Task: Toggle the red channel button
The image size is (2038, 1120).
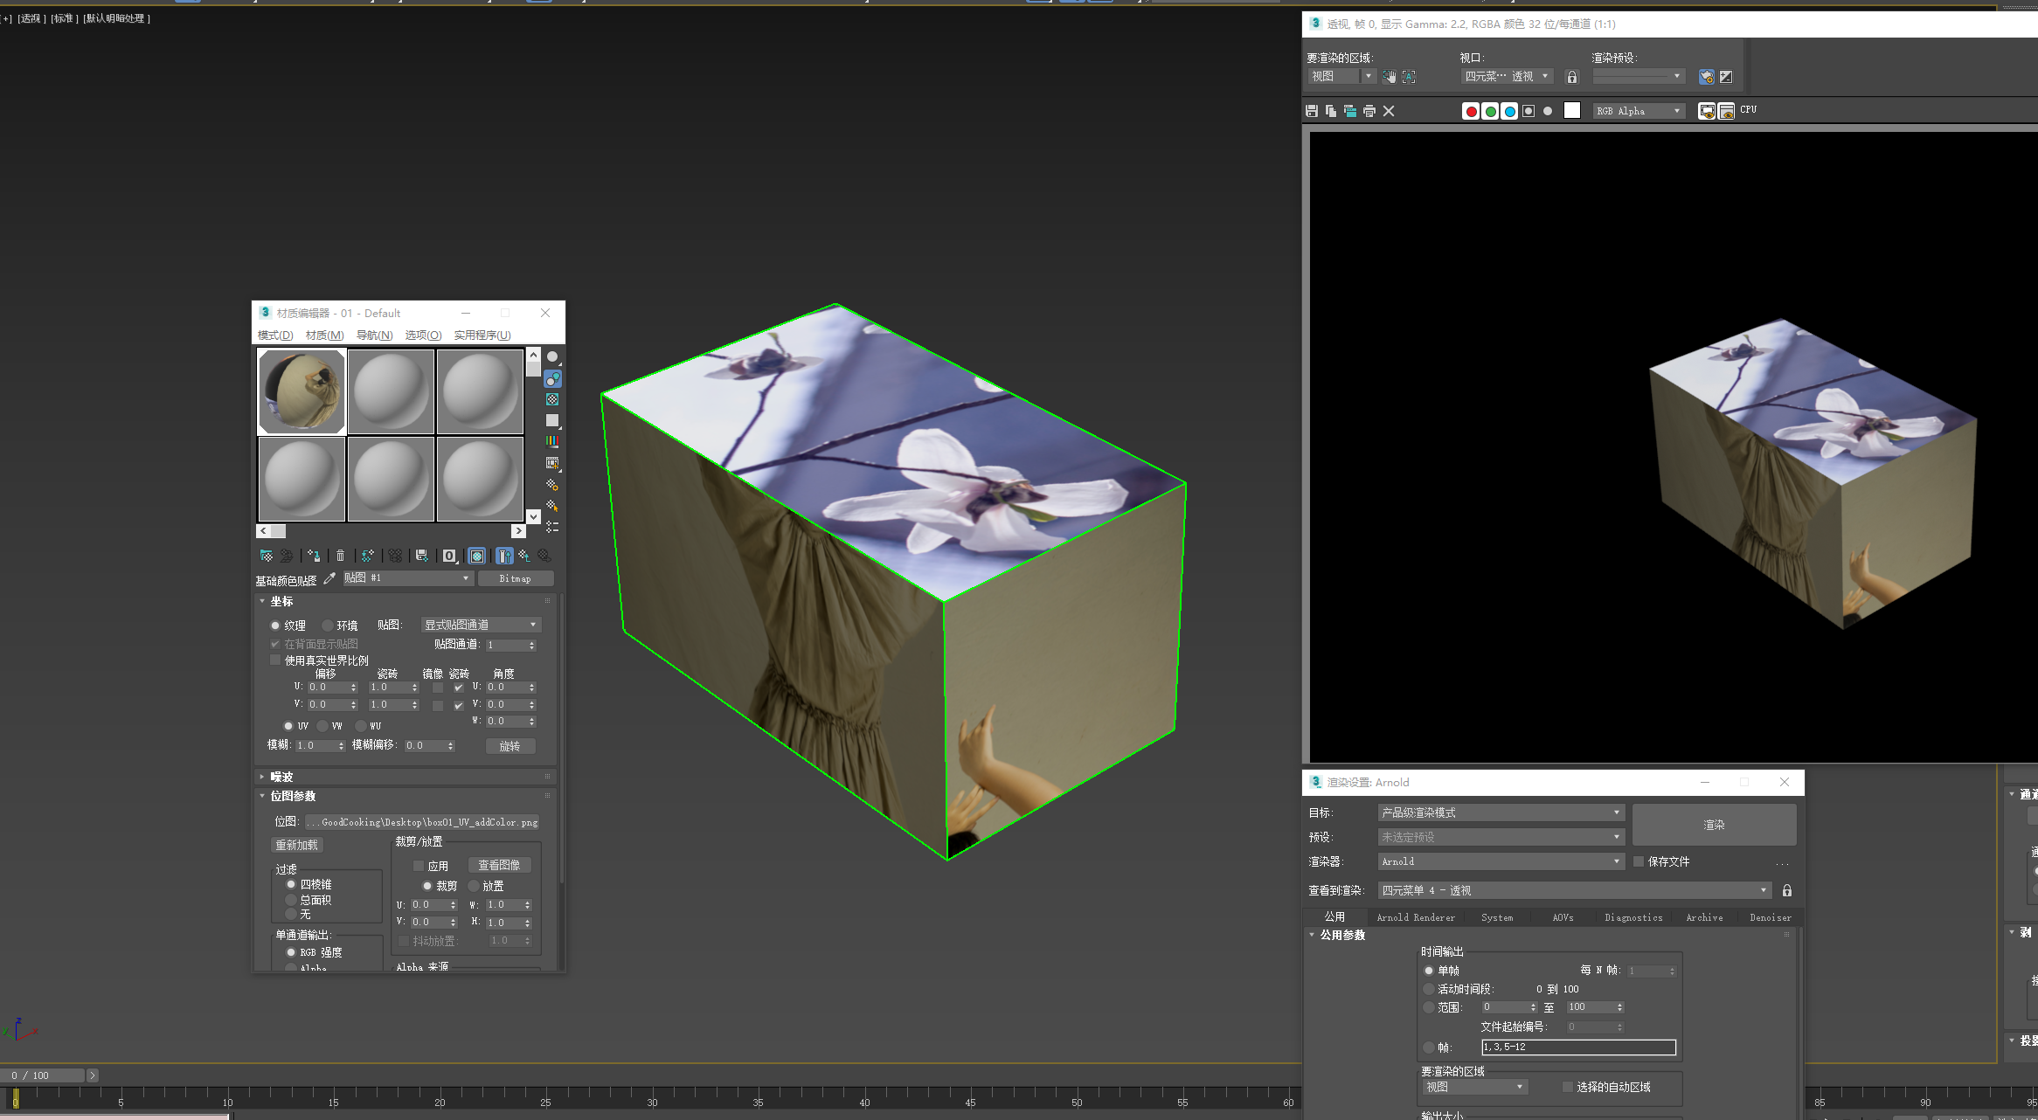Action: [1471, 111]
